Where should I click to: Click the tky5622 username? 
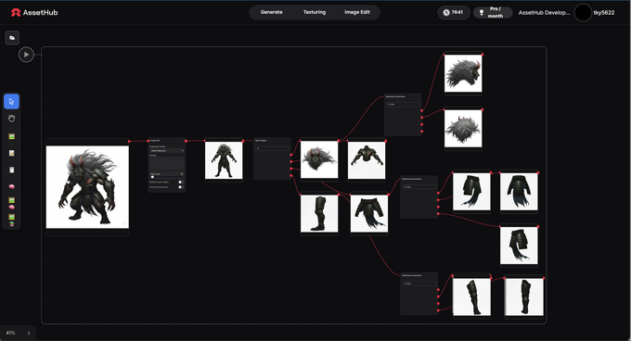604,12
